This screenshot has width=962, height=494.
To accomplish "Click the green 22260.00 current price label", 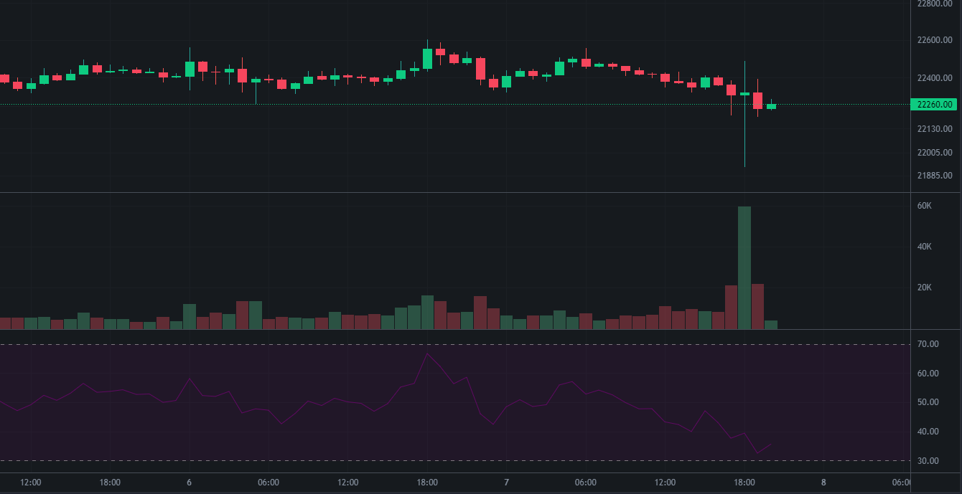I will tap(933, 105).
